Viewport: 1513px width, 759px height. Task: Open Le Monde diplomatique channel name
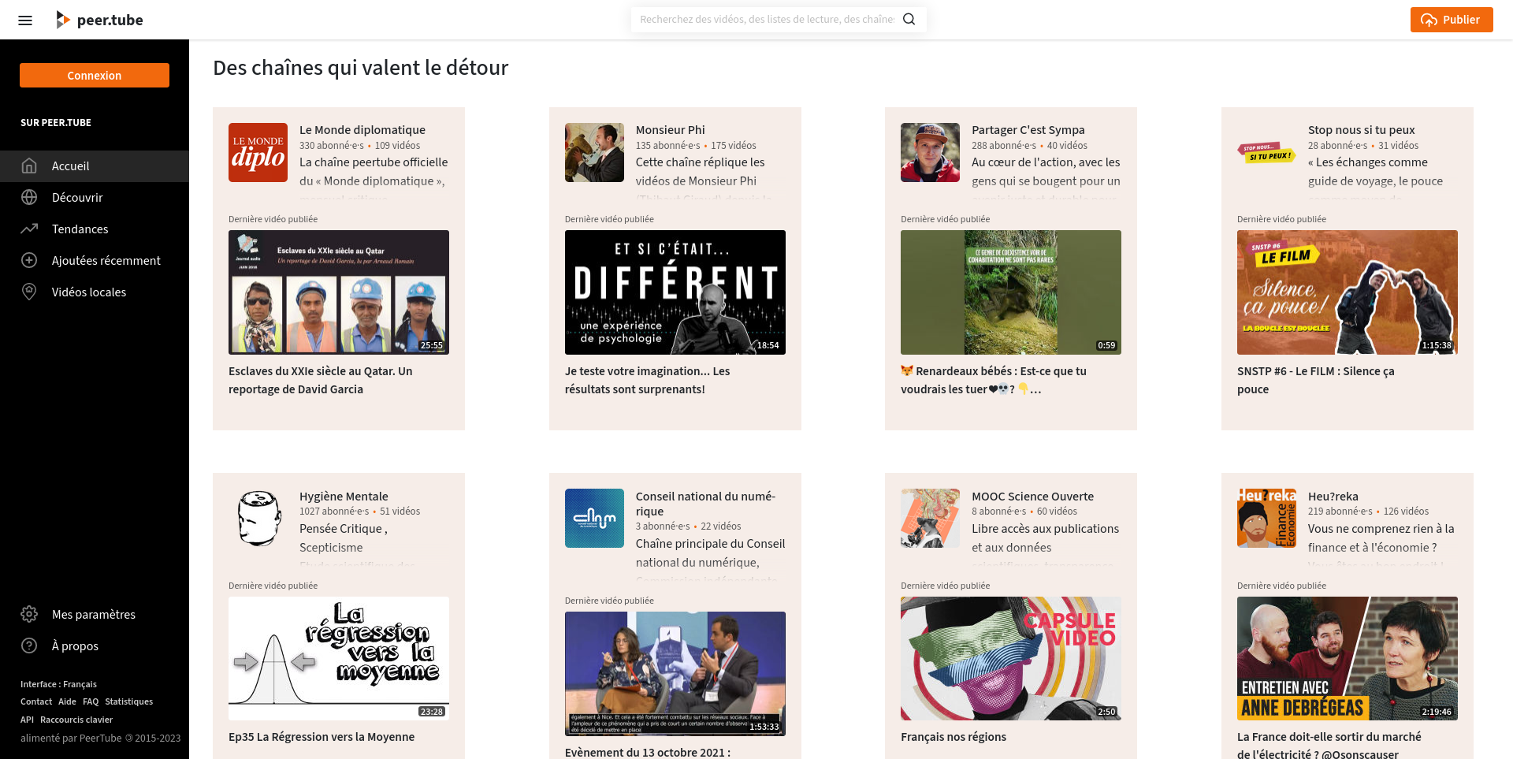point(362,130)
